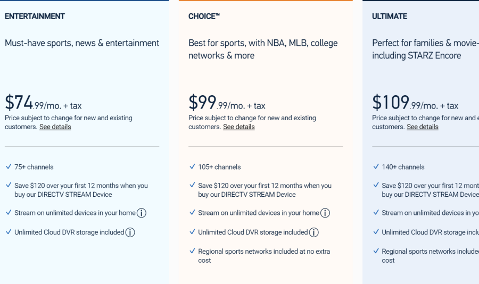Image resolution: width=479 pixels, height=284 pixels.
Task: Click checkmark next to 75+ channels
Action: 9,166
